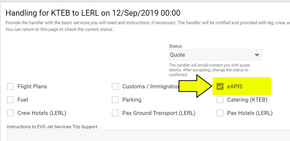Click the 'eAPIS' label text

click(x=235, y=86)
